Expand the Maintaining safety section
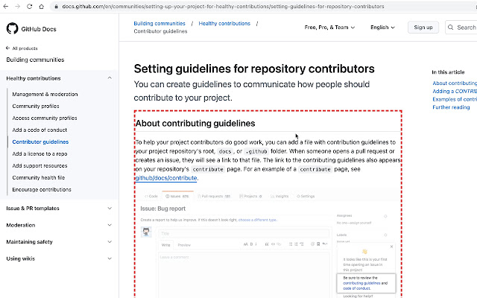477x298 pixels. (x=110, y=241)
